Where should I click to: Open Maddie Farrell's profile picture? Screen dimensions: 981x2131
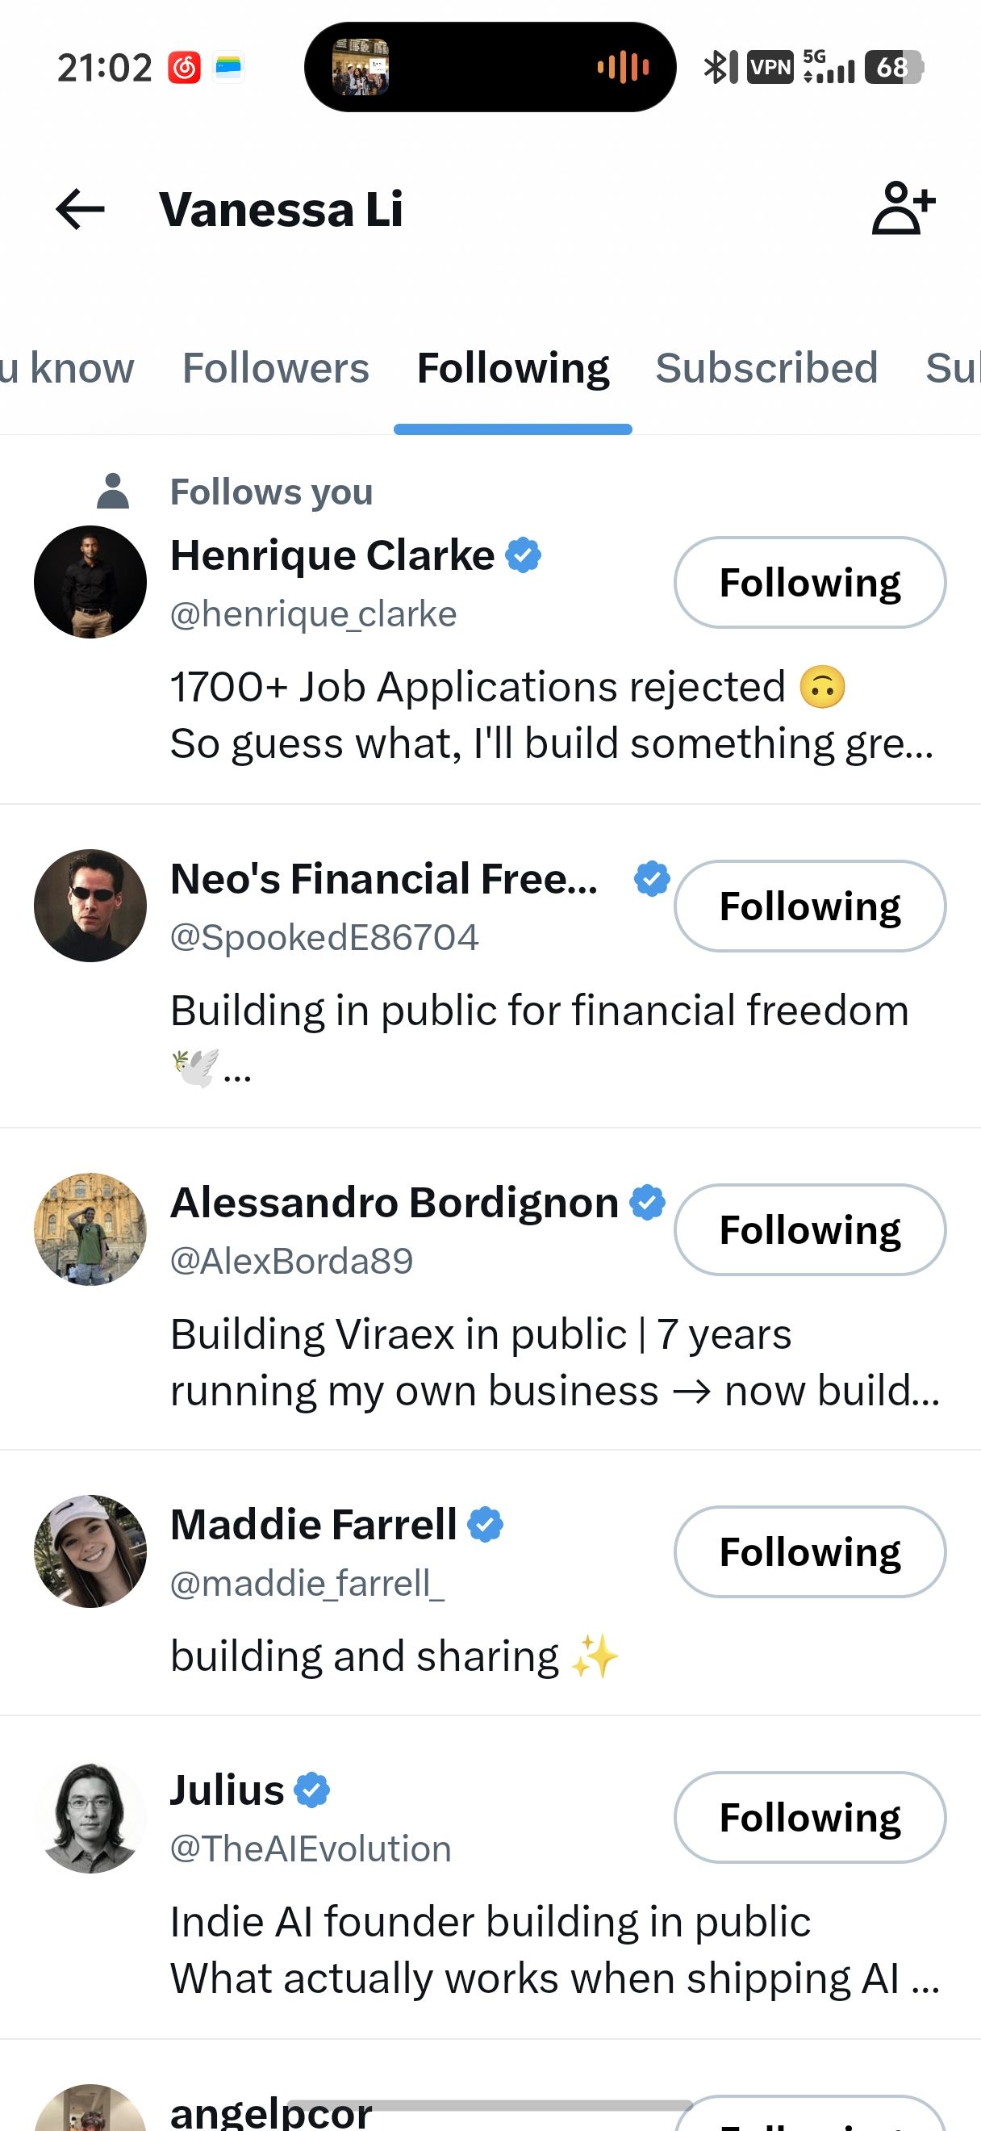[x=90, y=1551]
